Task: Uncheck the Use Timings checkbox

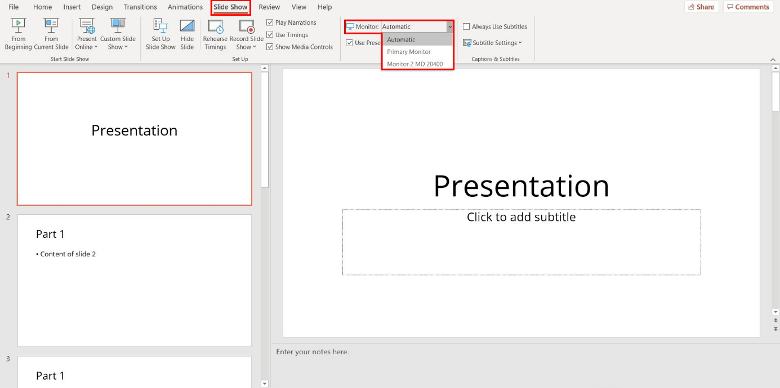Action: click(270, 35)
